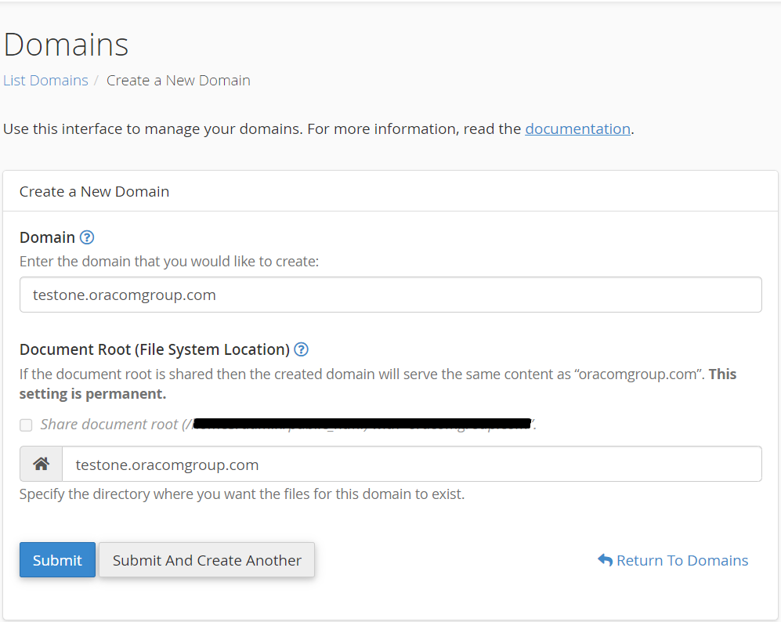Click the bold Domain field label
This screenshot has height=622, width=781.
(x=47, y=237)
